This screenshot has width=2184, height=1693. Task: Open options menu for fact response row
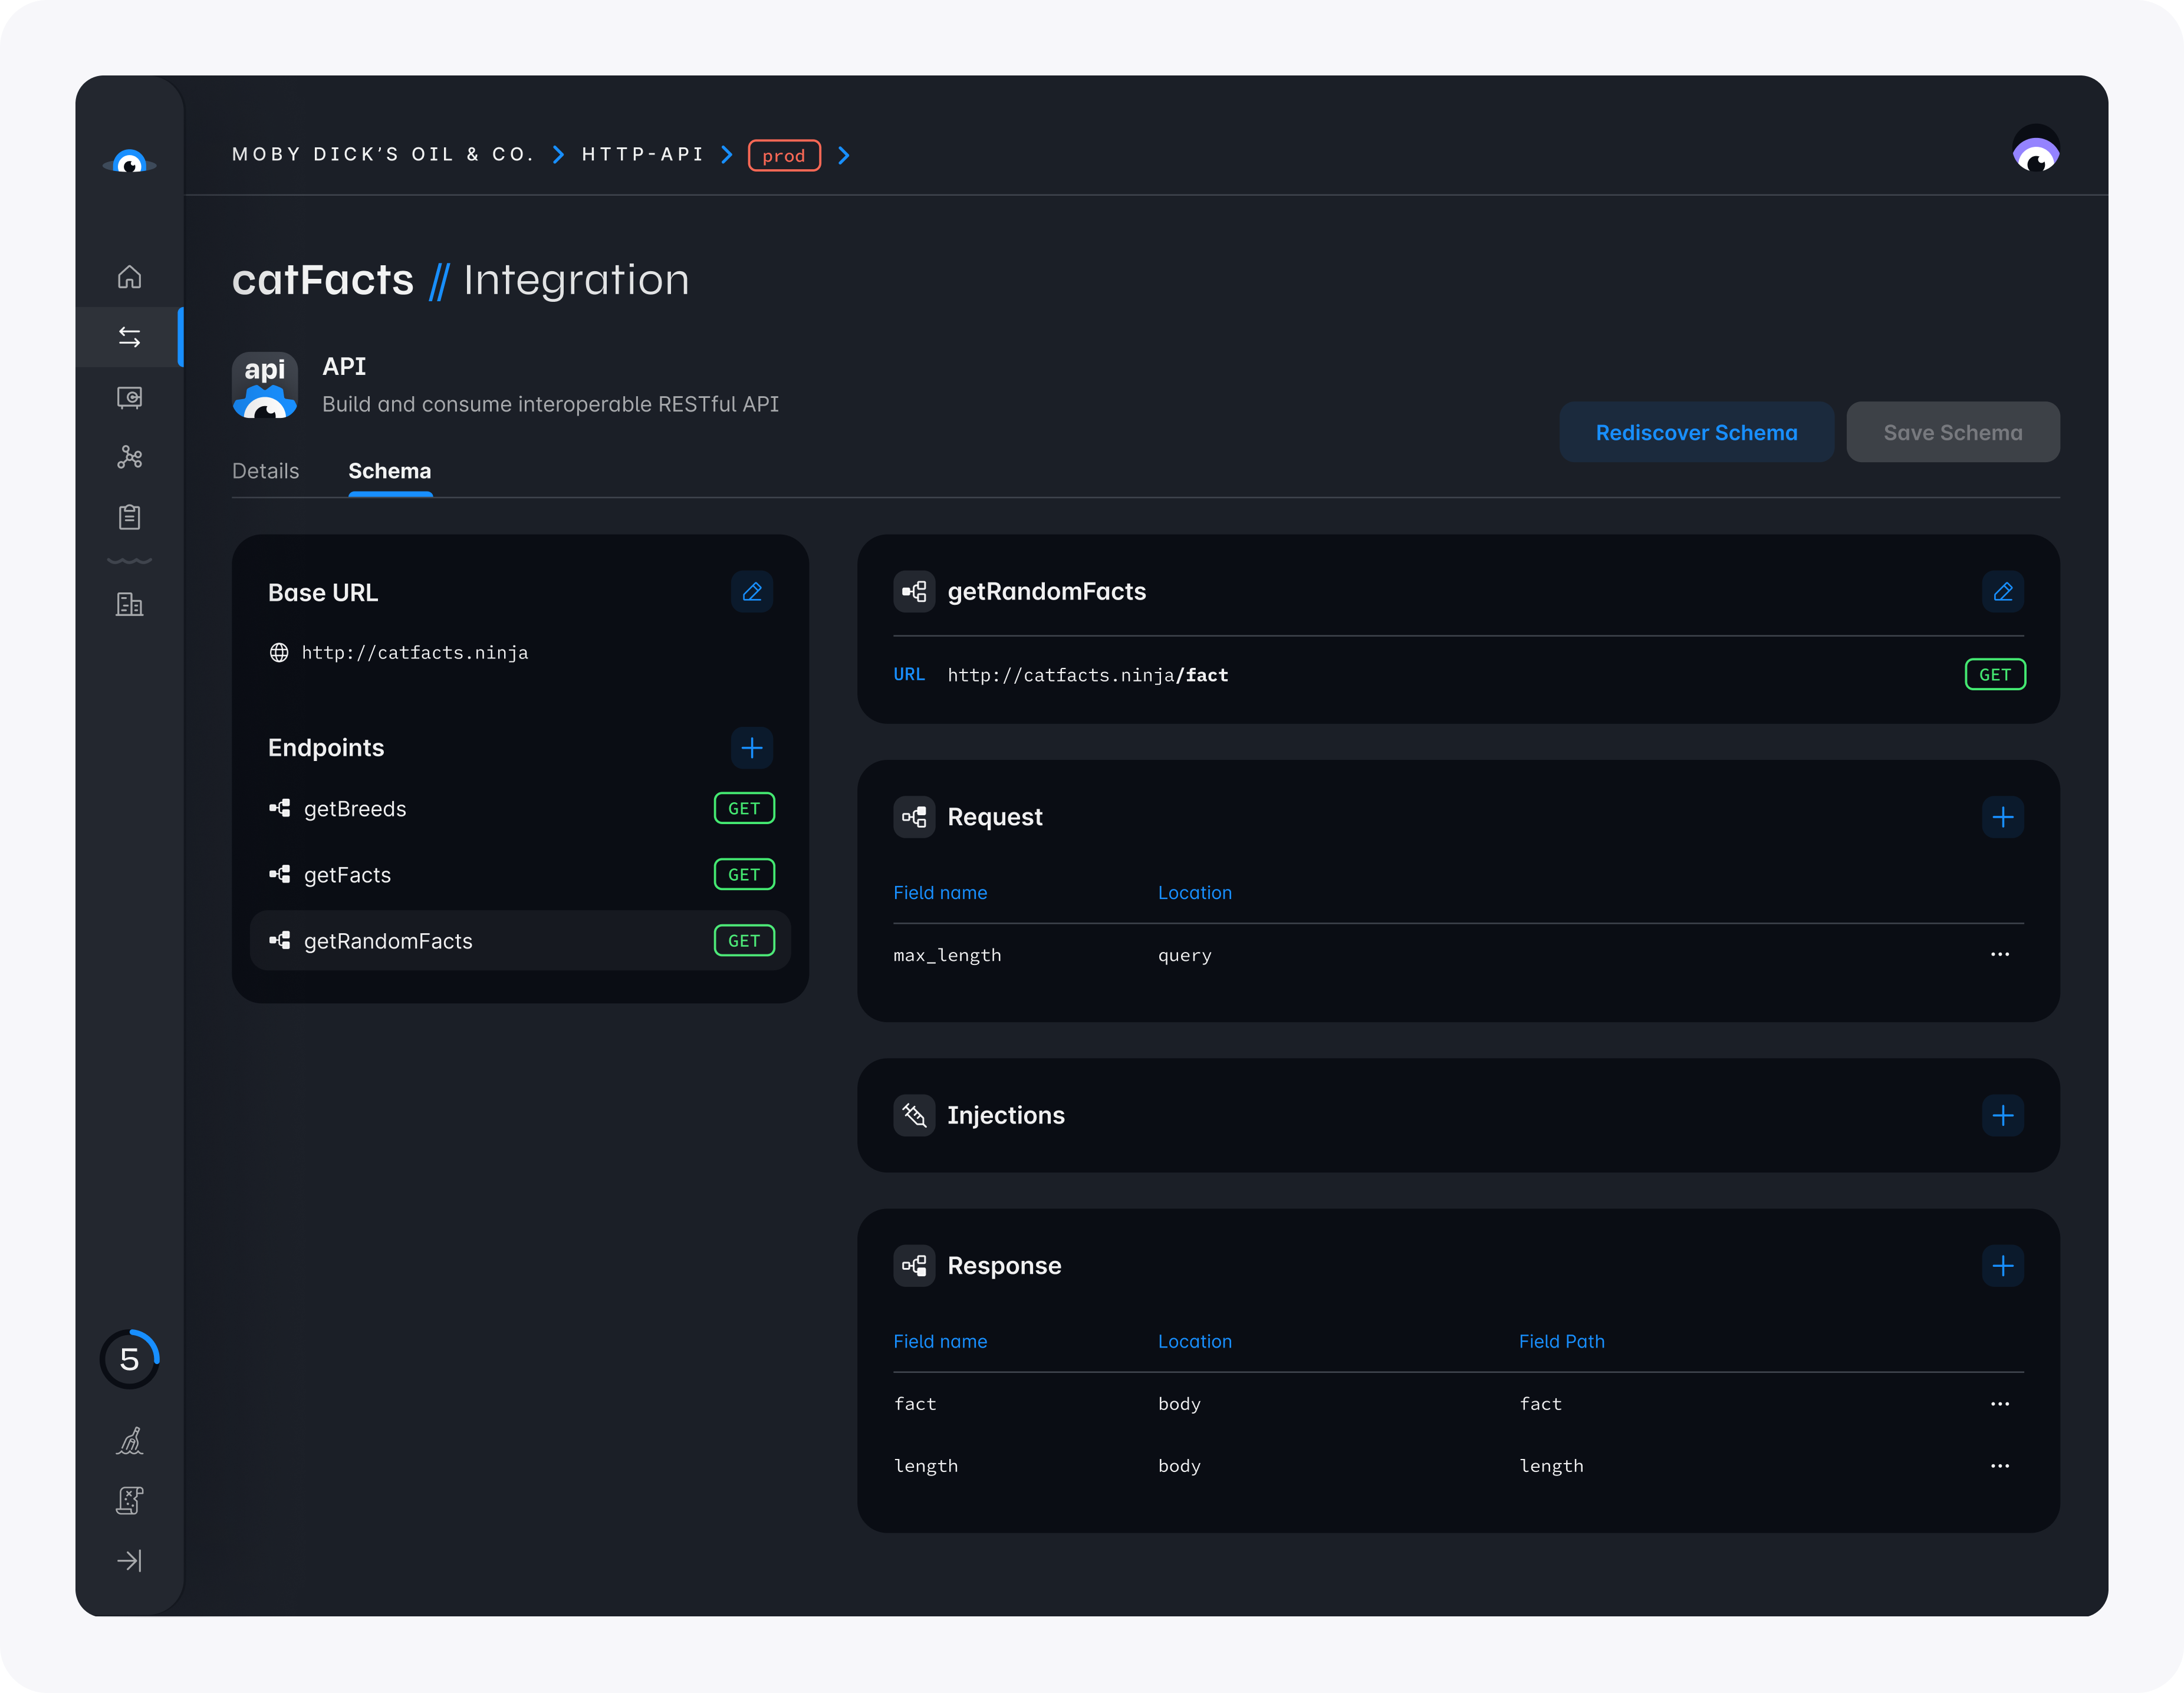[x=1999, y=1404]
